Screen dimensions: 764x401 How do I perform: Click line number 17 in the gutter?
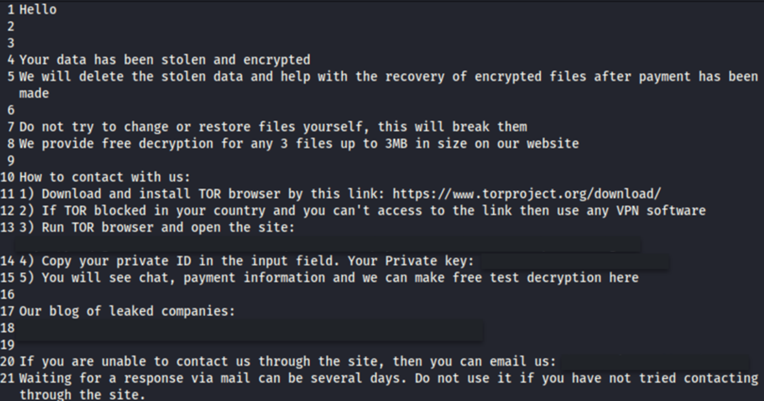click(x=8, y=311)
